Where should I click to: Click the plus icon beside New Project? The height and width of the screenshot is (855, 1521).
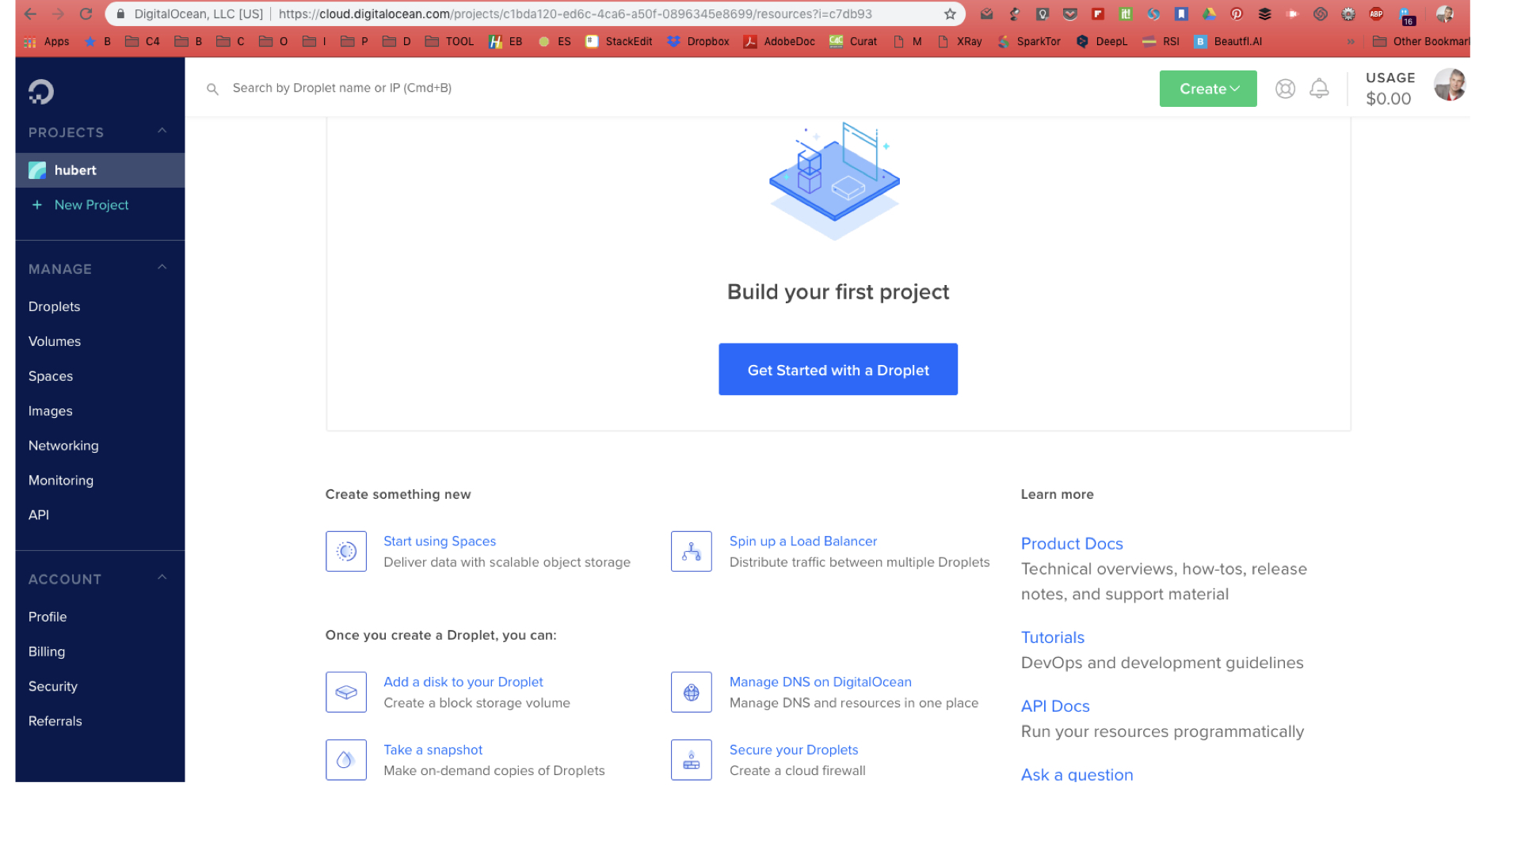[36, 205]
